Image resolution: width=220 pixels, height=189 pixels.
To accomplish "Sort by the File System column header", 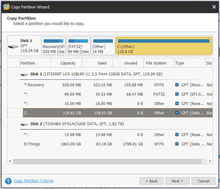I will click(x=159, y=63).
